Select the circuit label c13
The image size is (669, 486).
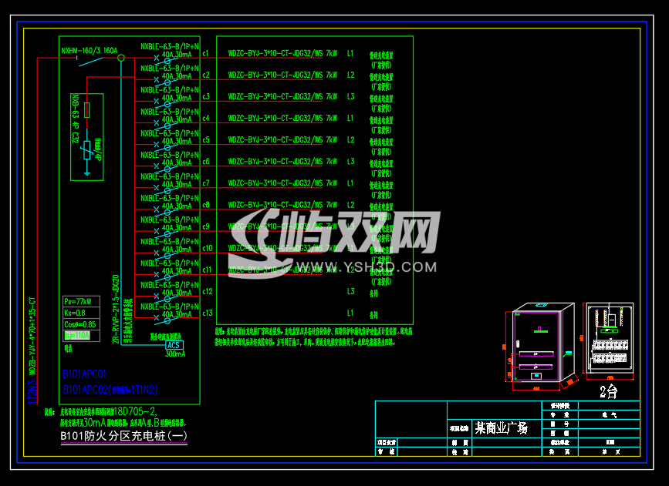[x=208, y=313]
